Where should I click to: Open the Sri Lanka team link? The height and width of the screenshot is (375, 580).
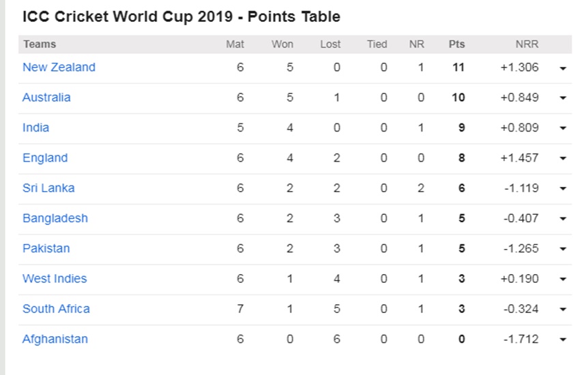tap(48, 188)
